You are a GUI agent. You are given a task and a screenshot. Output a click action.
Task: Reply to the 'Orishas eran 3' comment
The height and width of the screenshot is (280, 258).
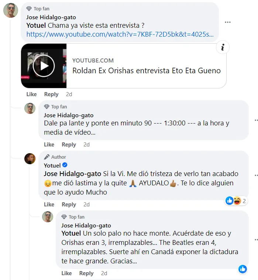coord(86,273)
